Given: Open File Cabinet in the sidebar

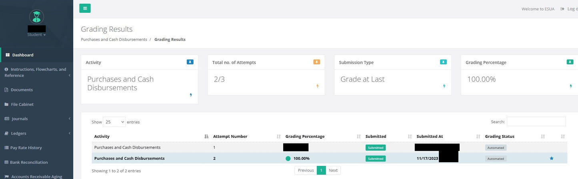Looking at the screenshot, I should [22, 104].
